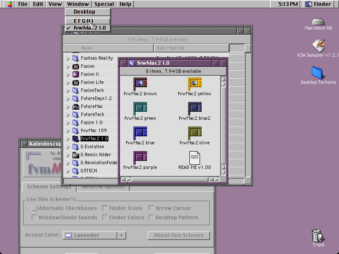Viewport: 339px width, 254px height.
Task: Click the Fushian Reality folder icon
Action: tap(75, 58)
